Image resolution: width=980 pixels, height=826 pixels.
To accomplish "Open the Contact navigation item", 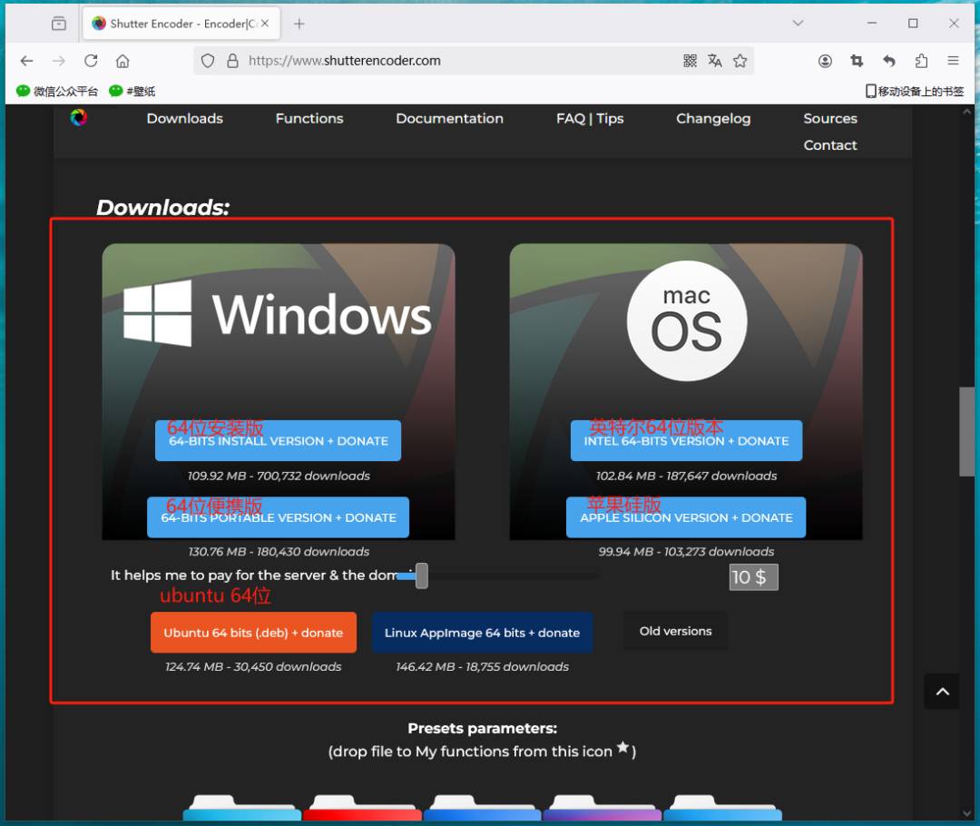I will click(830, 145).
